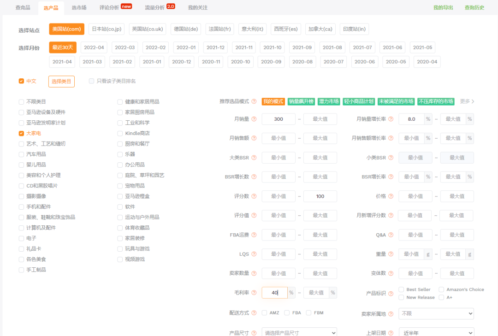
Task: Open the 我的导出 link
Action: (443, 8)
